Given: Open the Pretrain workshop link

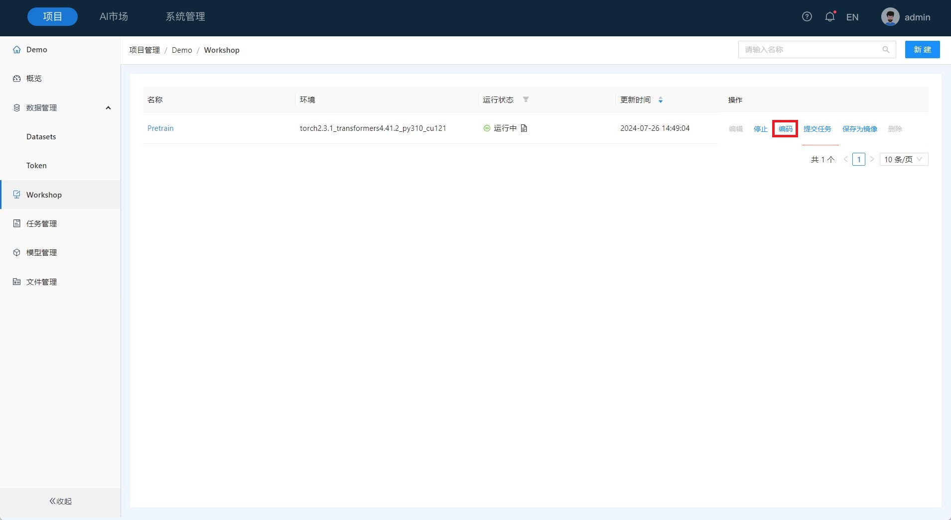Looking at the screenshot, I should 160,128.
